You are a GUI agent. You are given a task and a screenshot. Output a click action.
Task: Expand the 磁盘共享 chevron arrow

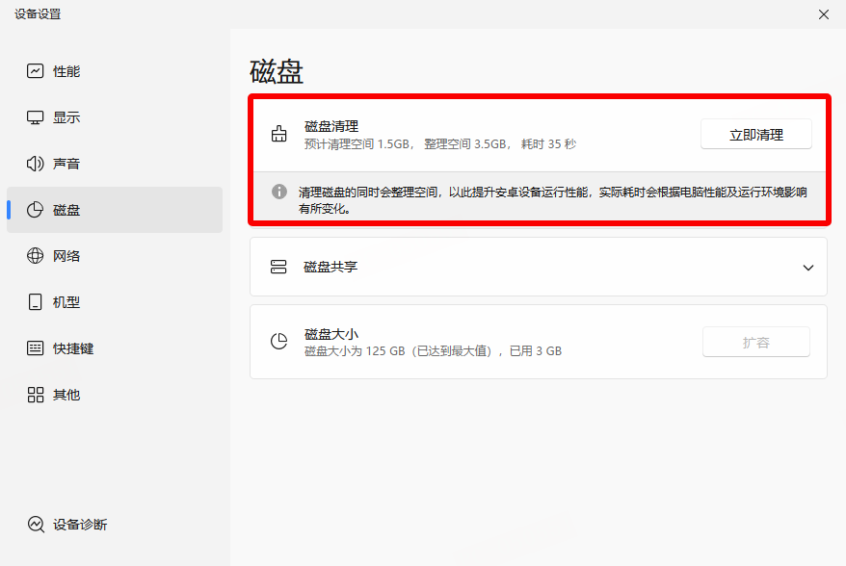pos(807,268)
